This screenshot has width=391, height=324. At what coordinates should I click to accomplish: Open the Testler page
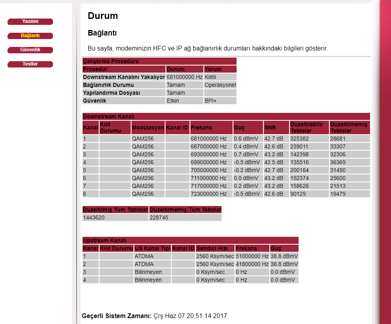point(30,64)
